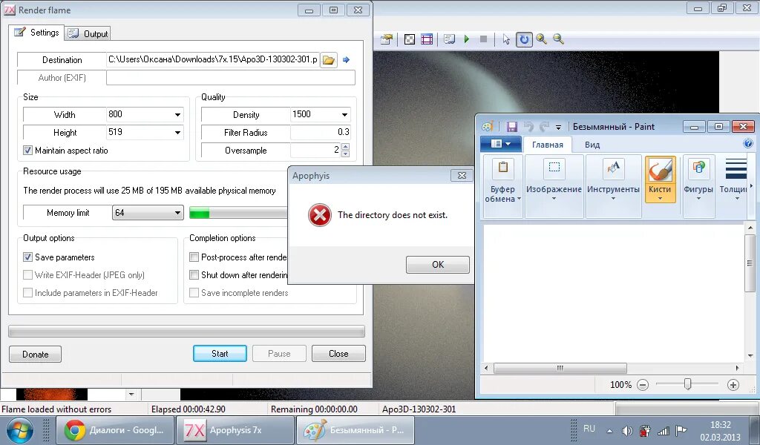The height and width of the screenshot is (445, 760).
Task: Switch to Apophysis 7x taskbar item
Action: (x=236, y=430)
